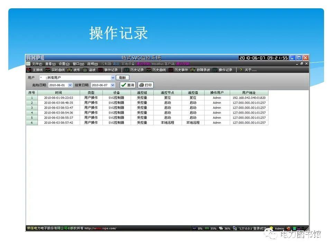Open the 文件 menu
The width and height of the screenshot is (332, 249).
(37, 64)
